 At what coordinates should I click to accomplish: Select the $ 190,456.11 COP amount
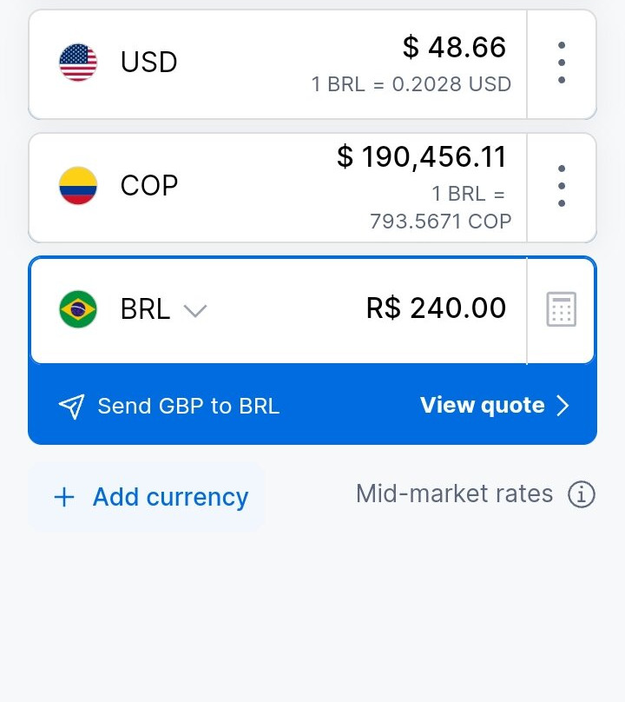[421, 156]
